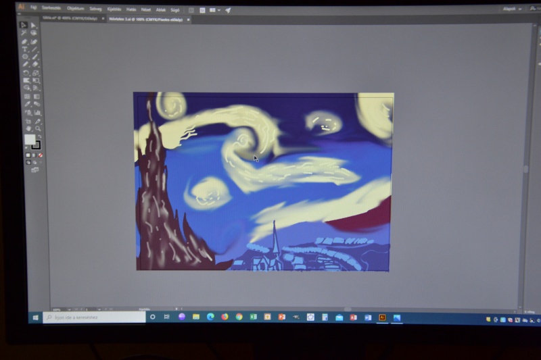Select the Lasso tool
This screenshot has width=541, height=360.
tap(34, 32)
